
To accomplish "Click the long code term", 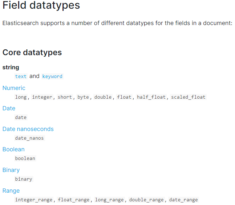I will pyautogui.click(x=21, y=97).
